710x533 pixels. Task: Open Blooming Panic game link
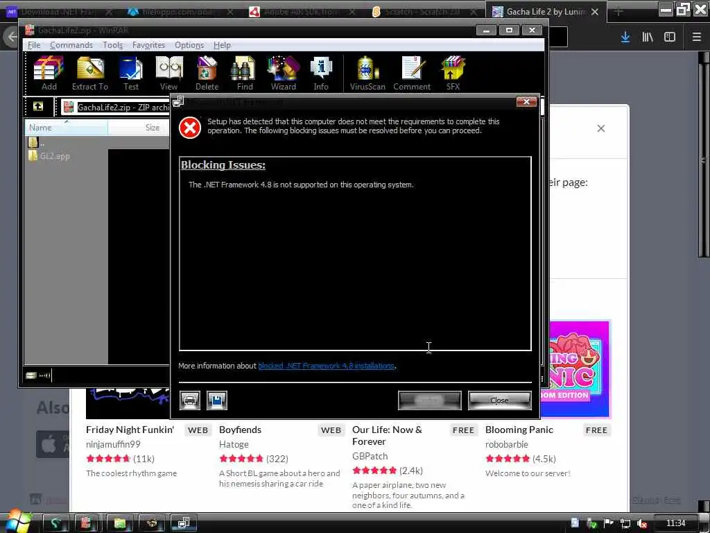coord(519,430)
